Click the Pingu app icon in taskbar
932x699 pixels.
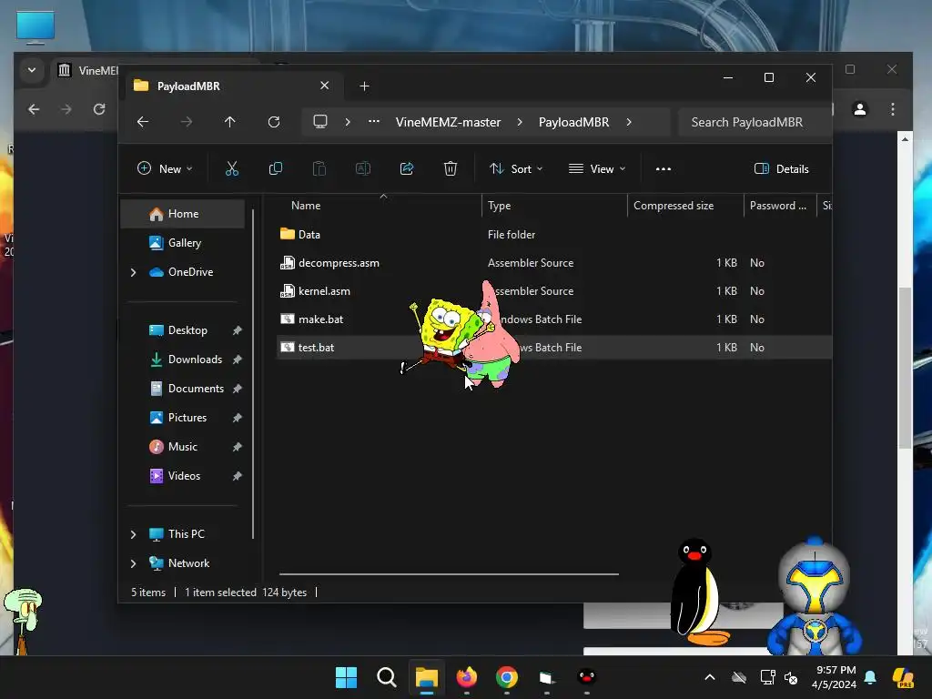[x=587, y=677]
